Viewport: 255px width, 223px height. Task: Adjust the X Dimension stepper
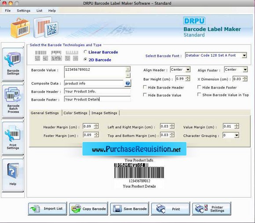click(245, 79)
